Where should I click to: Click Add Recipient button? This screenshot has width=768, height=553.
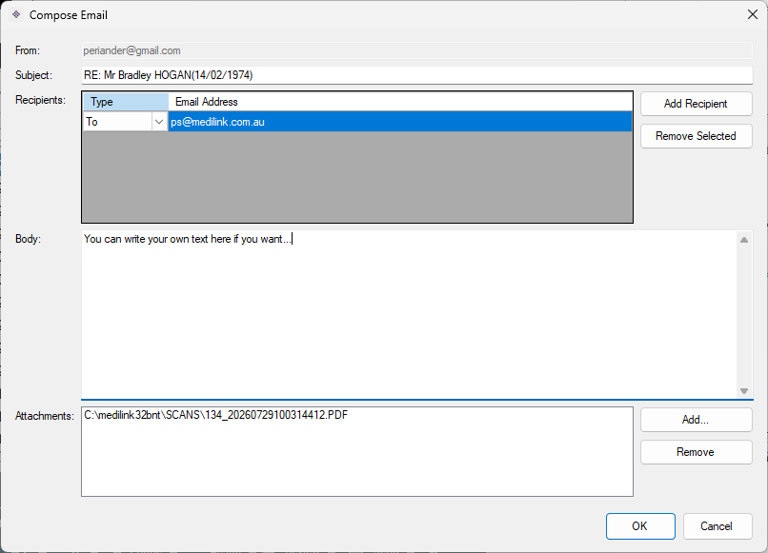coord(696,104)
